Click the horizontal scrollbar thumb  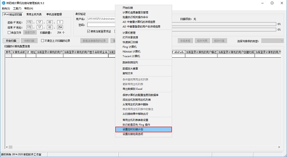[11, 147]
